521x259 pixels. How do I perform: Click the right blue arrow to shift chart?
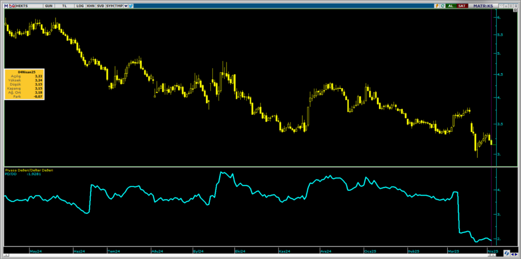click(x=515, y=254)
